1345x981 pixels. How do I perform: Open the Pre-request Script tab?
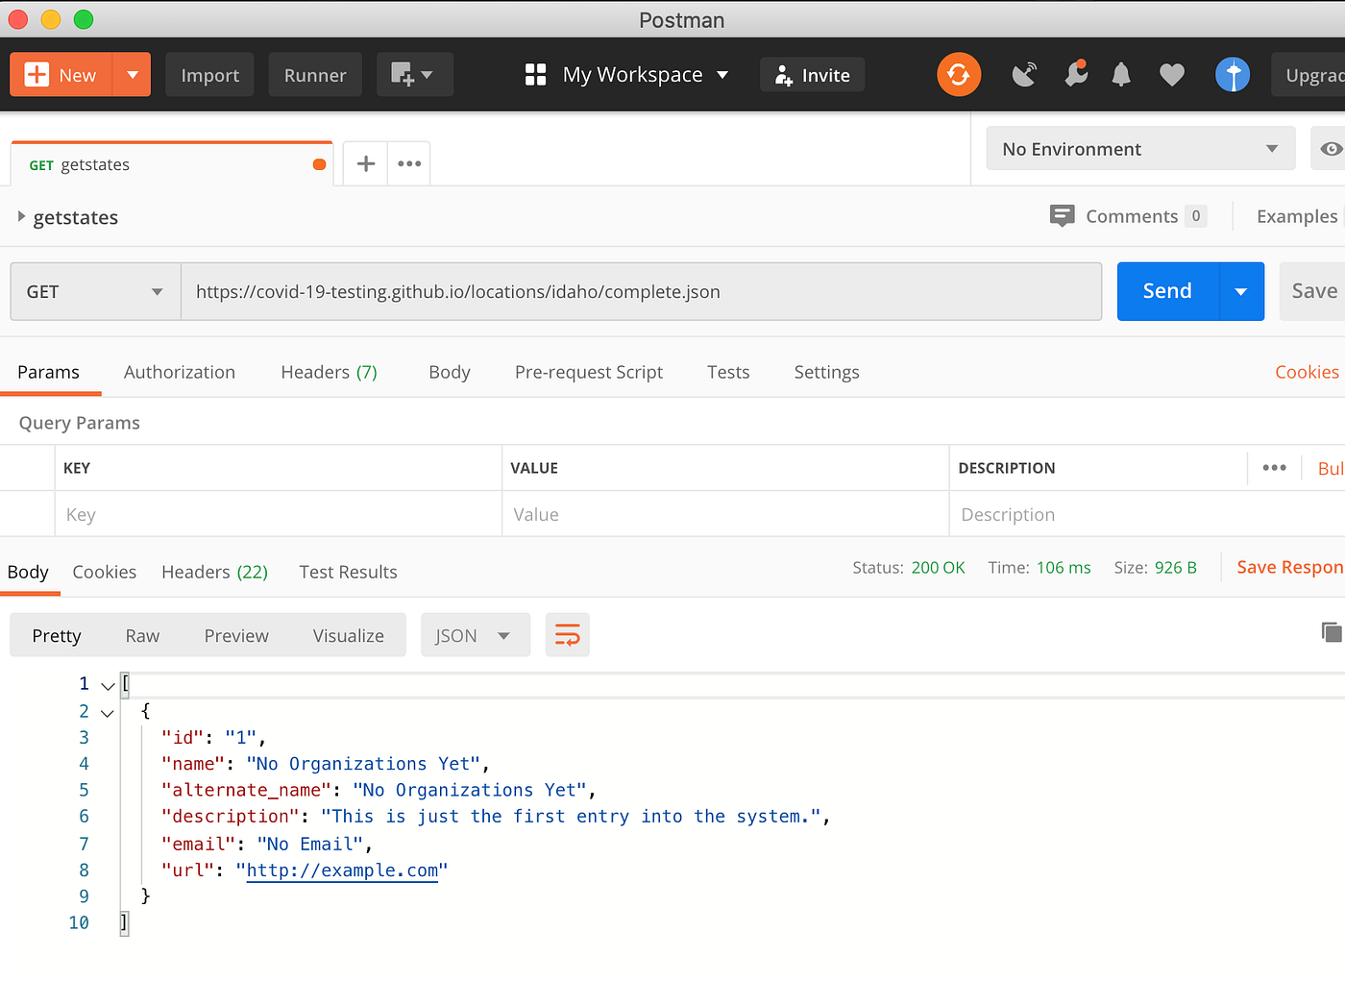pyautogui.click(x=589, y=372)
